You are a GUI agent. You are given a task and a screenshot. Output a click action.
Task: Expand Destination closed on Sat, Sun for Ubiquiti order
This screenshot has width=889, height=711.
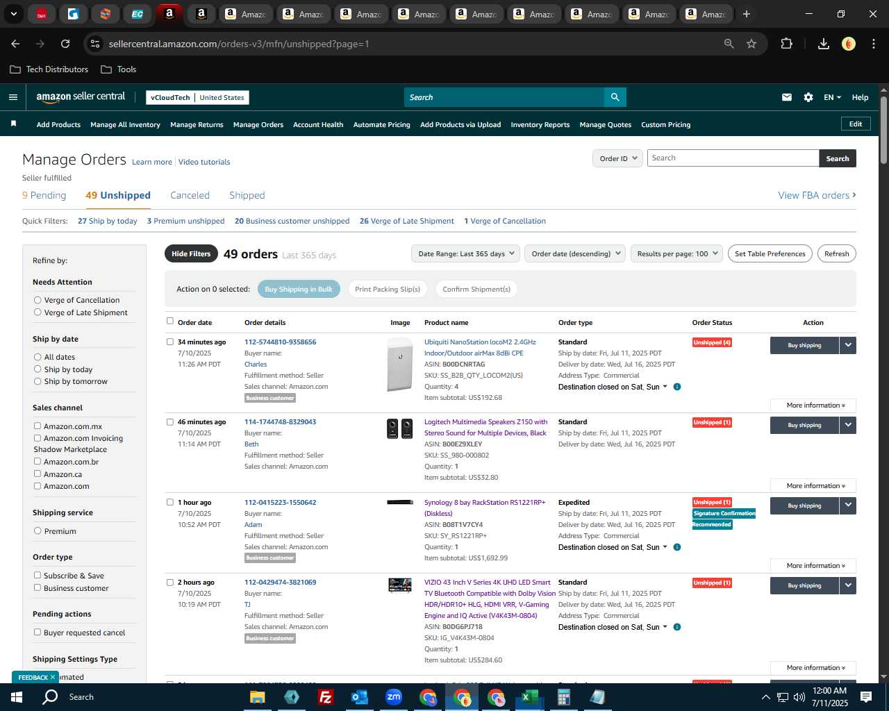pos(613,387)
